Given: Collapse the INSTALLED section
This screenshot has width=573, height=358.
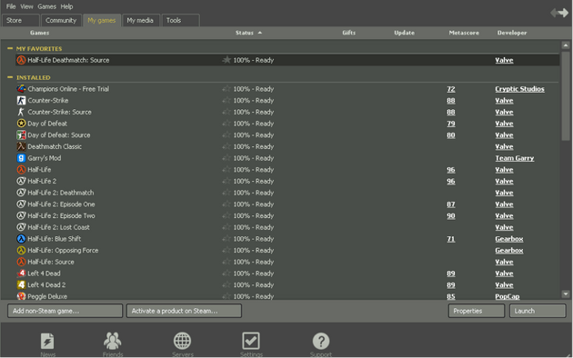Looking at the screenshot, I should point(10,77).
